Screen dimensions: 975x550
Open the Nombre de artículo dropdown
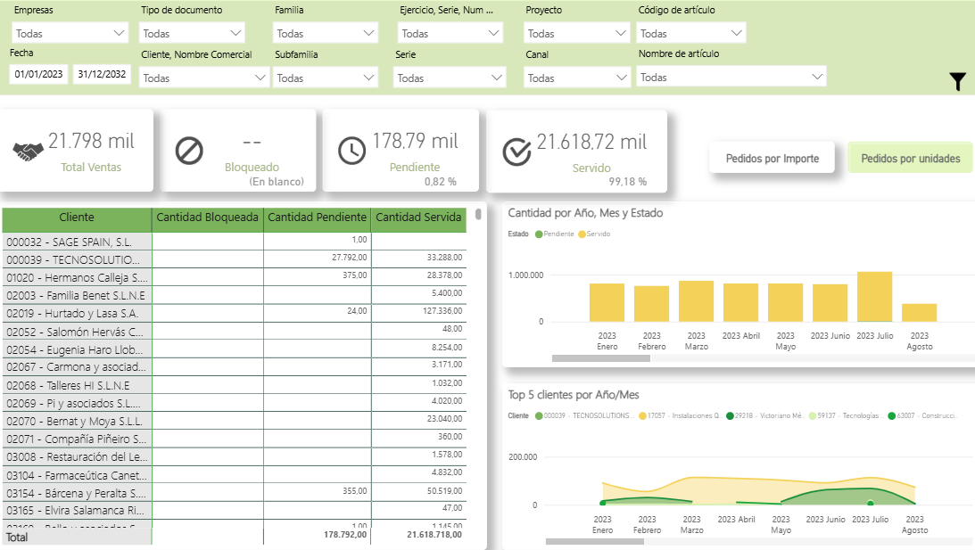click(731, 78)
